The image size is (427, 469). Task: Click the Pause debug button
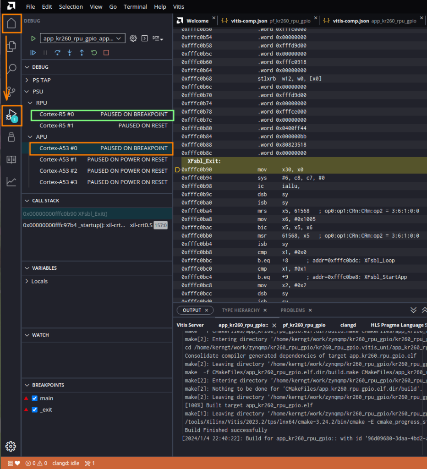pos(45,53)
